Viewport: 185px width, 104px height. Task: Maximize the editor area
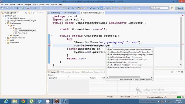[182, 12]
